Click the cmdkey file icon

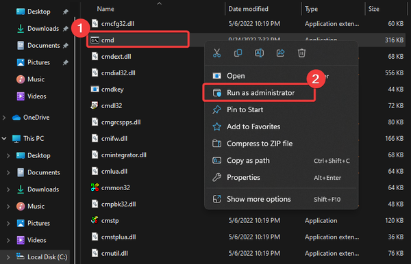(x=95, y=89)
